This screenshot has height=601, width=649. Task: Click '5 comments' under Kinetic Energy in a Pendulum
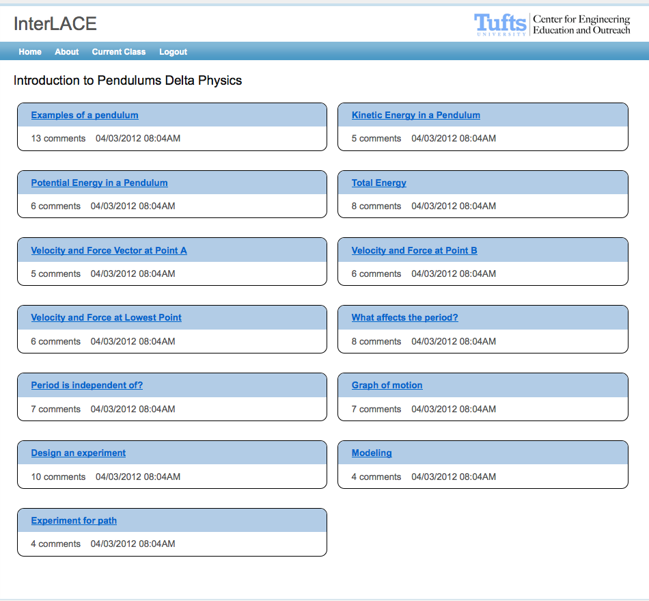pos(376,138)
